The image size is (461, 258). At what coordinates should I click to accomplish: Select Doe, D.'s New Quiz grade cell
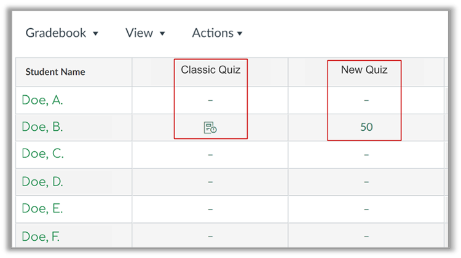[366, 182]
